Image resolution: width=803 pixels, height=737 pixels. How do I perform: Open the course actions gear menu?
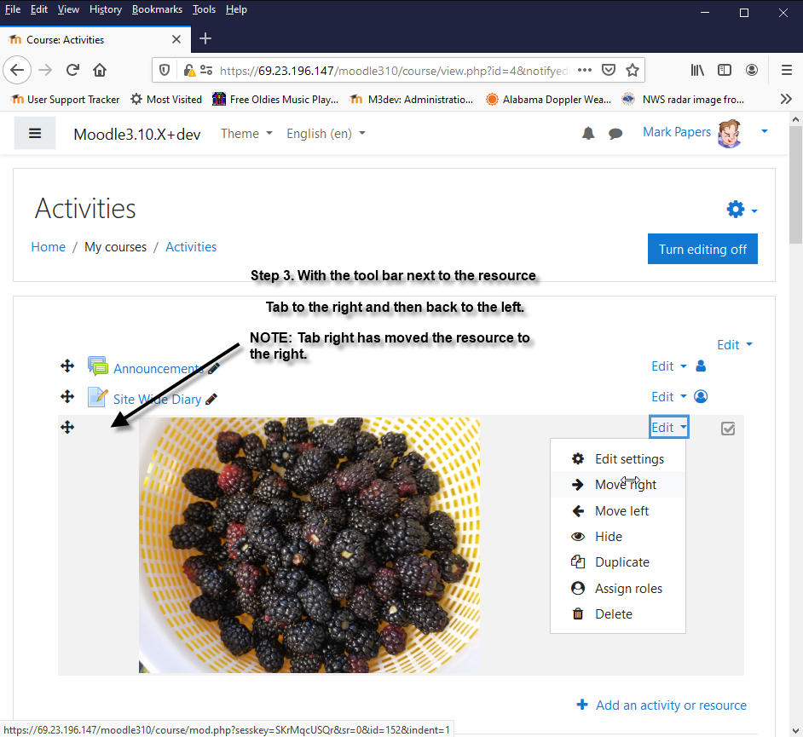(742, 210)
